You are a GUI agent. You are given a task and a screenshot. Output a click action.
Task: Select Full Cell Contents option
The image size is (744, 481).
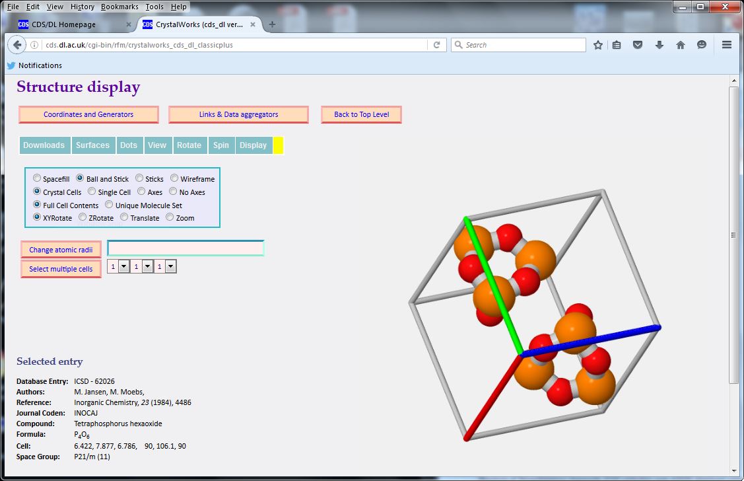[37, 205]
